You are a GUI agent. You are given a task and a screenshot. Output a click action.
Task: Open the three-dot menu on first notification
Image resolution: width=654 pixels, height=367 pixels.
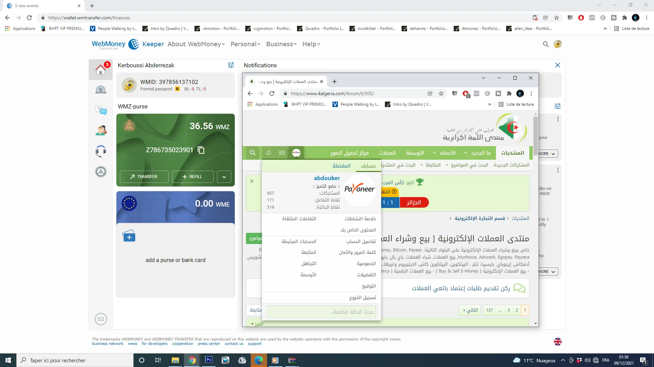(558, 119)
